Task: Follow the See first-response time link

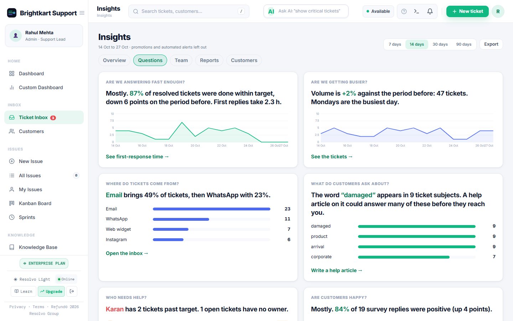Action: [137, 157]
